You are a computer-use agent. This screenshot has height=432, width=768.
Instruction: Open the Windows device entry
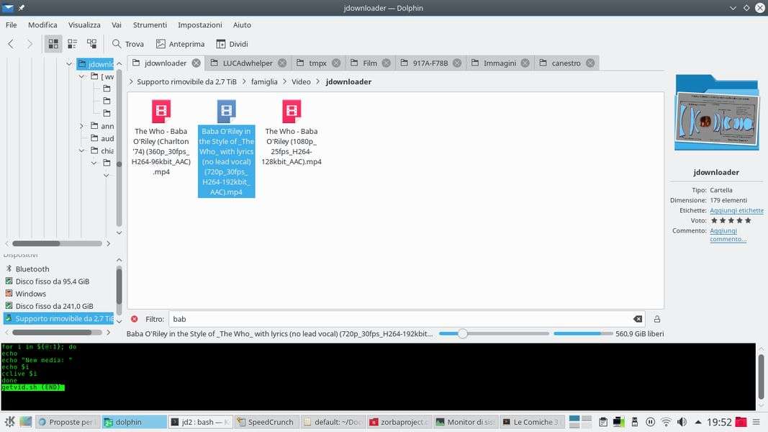(30, 294)
